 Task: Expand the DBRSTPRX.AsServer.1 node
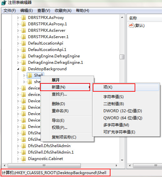tap(18, 37)
